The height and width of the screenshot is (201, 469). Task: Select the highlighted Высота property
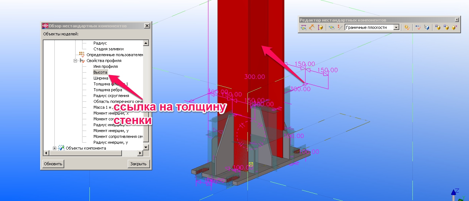tap(100, 72)
